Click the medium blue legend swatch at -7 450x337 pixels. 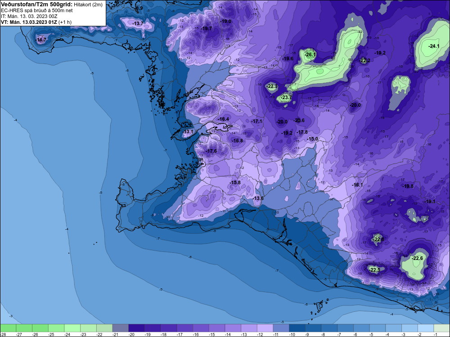point(346,328)
